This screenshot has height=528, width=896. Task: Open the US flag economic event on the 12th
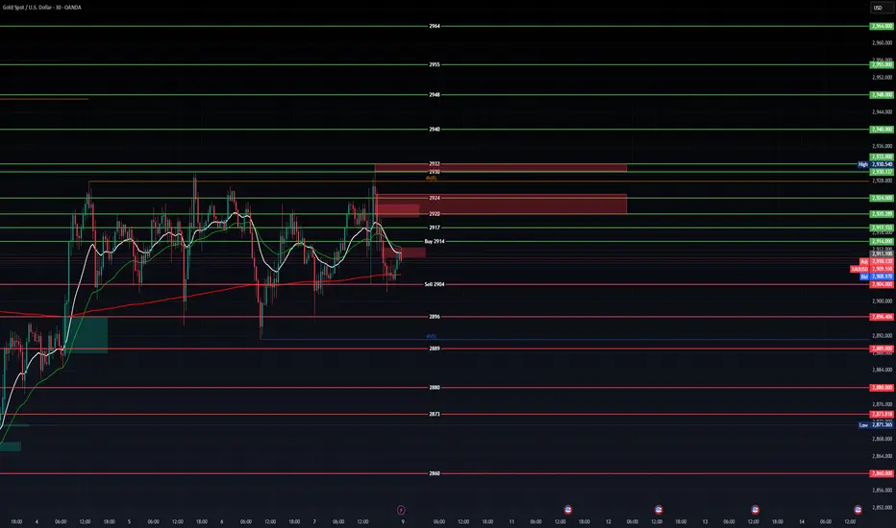click(x=659, y=510)
